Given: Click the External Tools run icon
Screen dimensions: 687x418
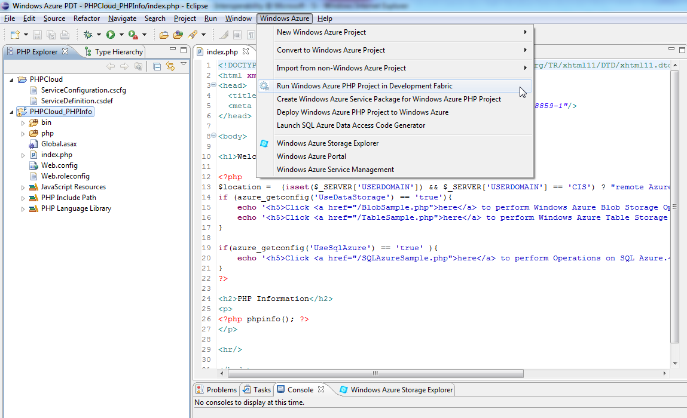Looking at the screenshot, I should 133,35.
